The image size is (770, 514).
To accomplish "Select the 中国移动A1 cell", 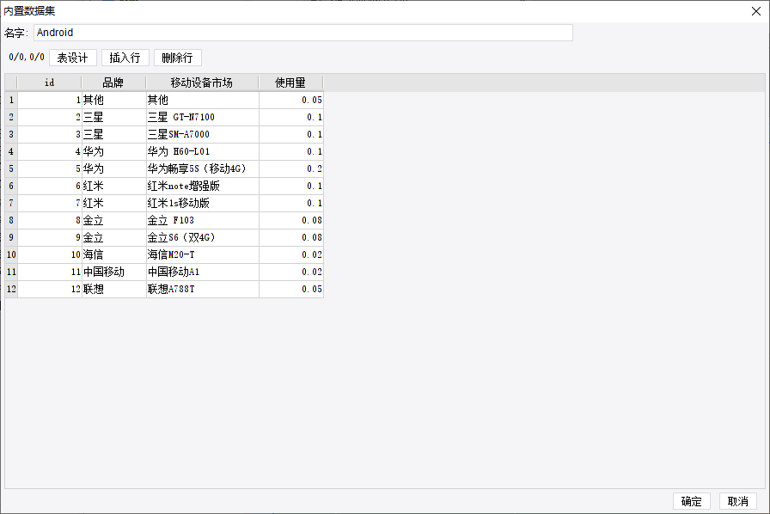I will 202,272.
